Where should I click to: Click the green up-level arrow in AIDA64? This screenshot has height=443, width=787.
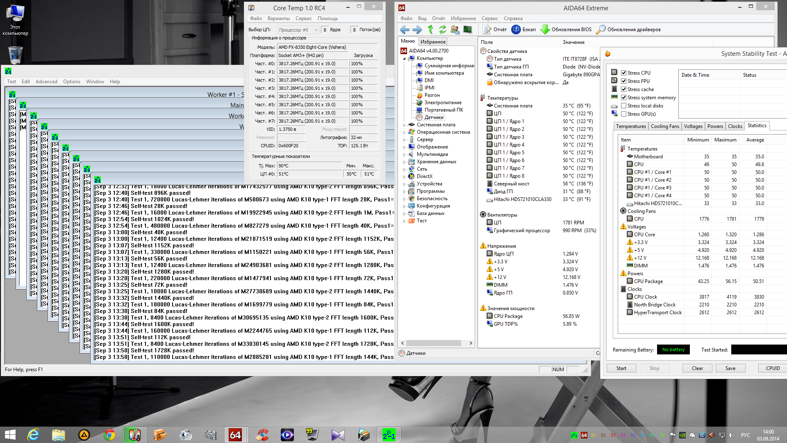point(430,30)
